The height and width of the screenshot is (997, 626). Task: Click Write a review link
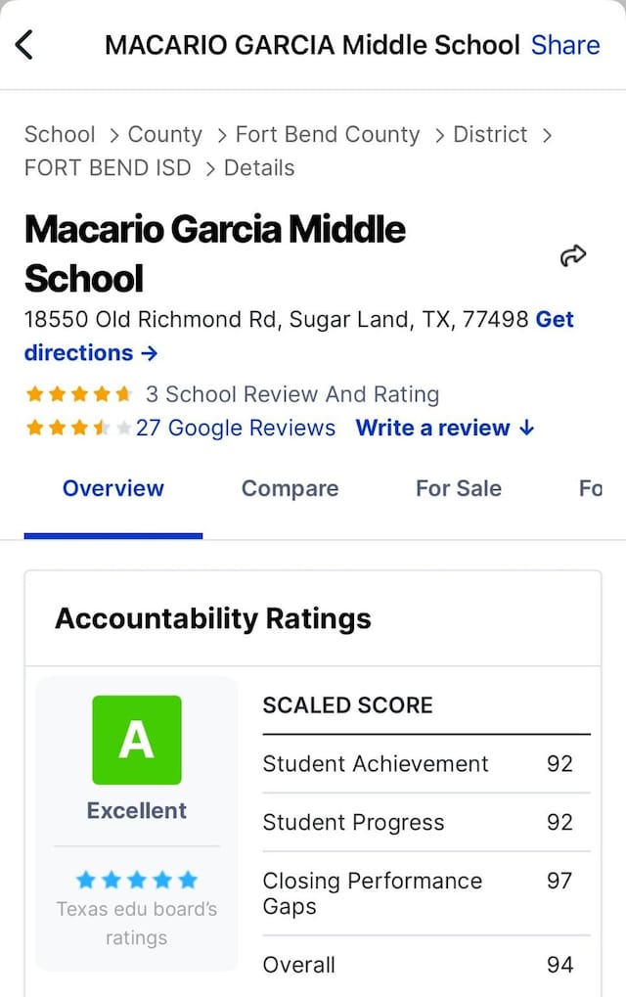[445, 428]
